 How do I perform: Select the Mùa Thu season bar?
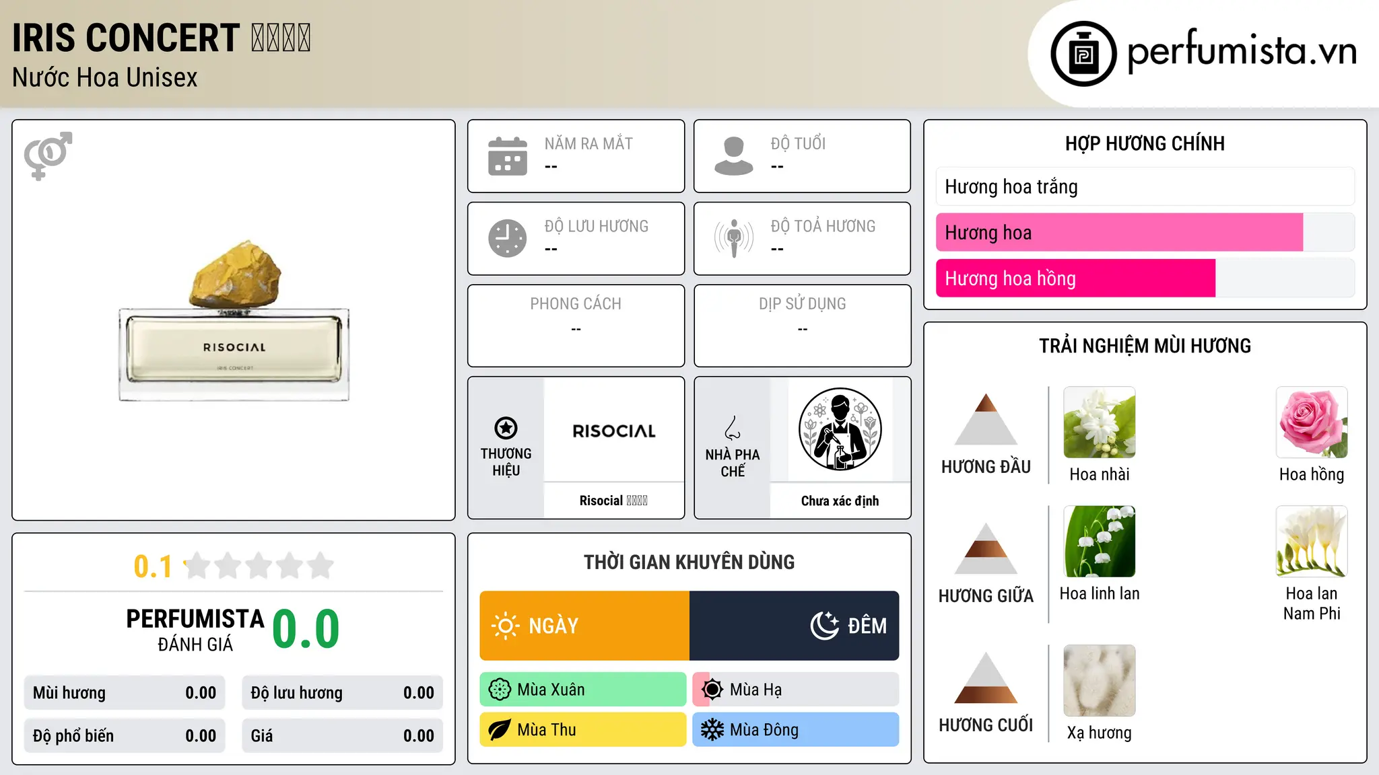pyautogui.click(x=583, y=730)
